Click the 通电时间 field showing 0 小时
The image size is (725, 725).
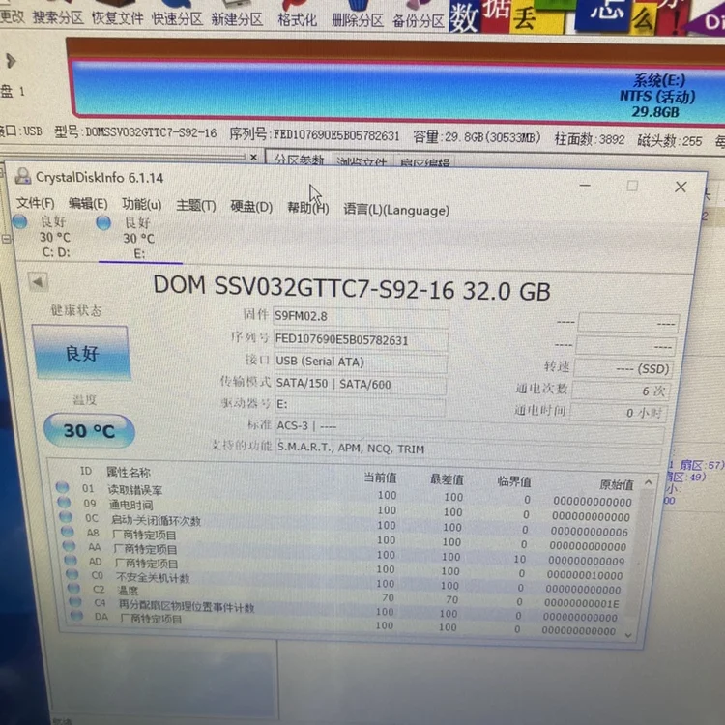(619, 412)
